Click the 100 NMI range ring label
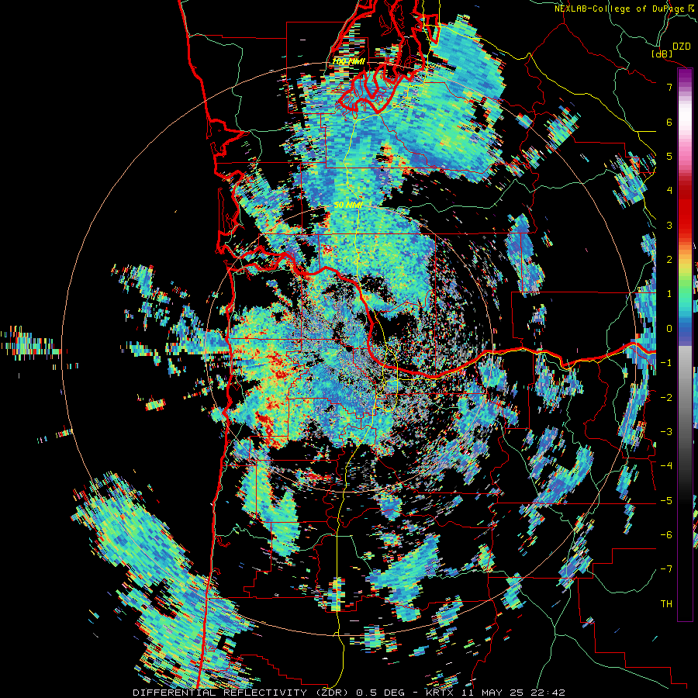The height and width of the screenshot is (698, 698). (x=348, y=61)
